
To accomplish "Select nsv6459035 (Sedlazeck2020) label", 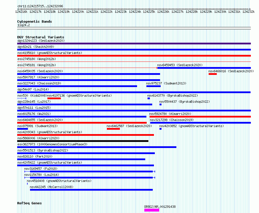I will [x=40, y=71].
